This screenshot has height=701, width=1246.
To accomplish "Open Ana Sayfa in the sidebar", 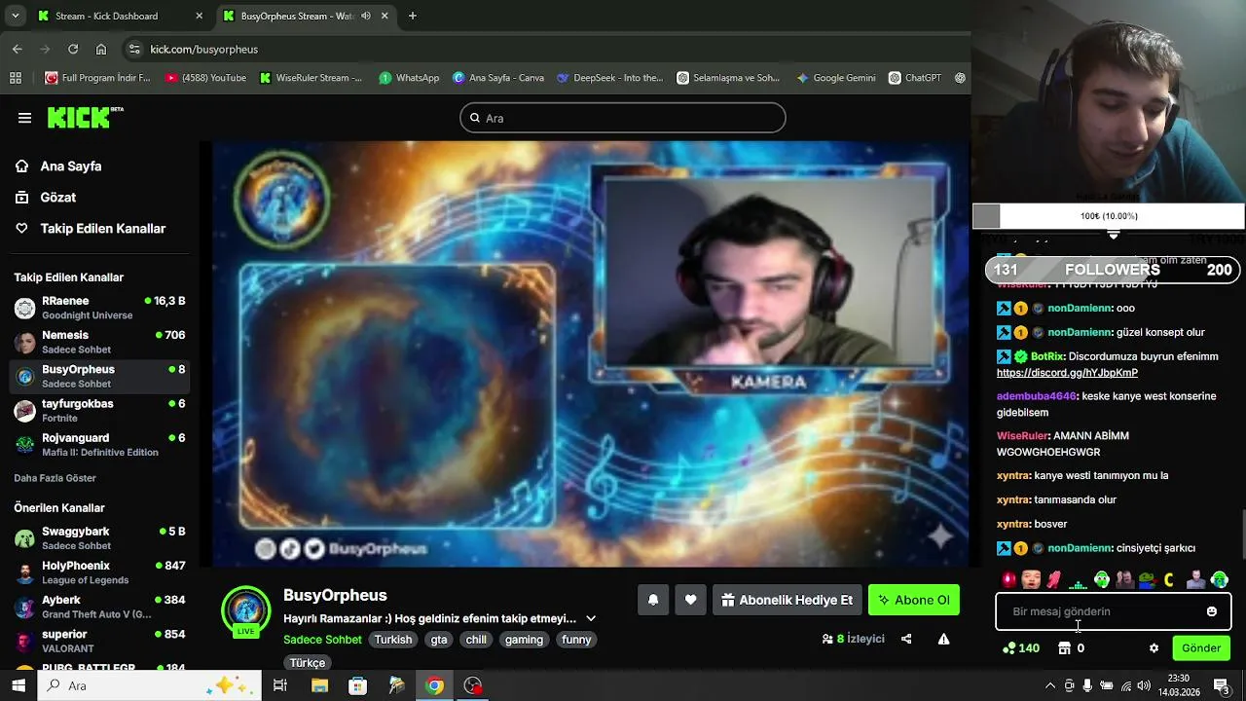I will click(x=71, y=166).
